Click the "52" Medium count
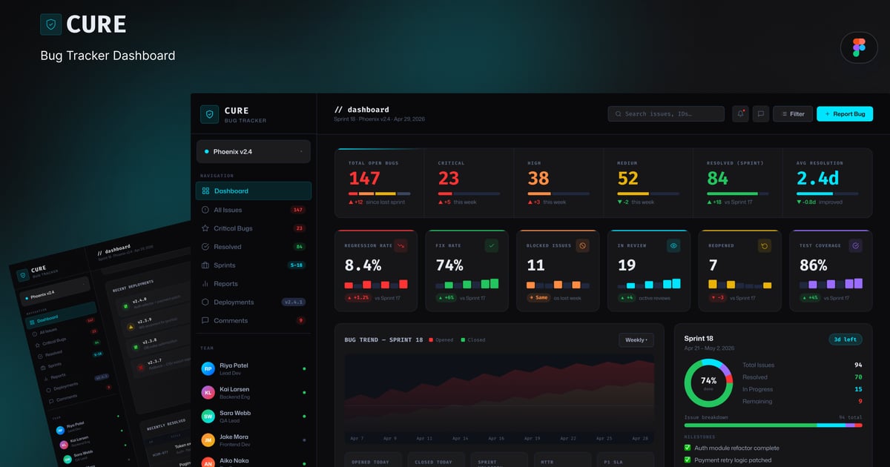Viewport: 890px width, 467px height. click(x=628, y=178)
